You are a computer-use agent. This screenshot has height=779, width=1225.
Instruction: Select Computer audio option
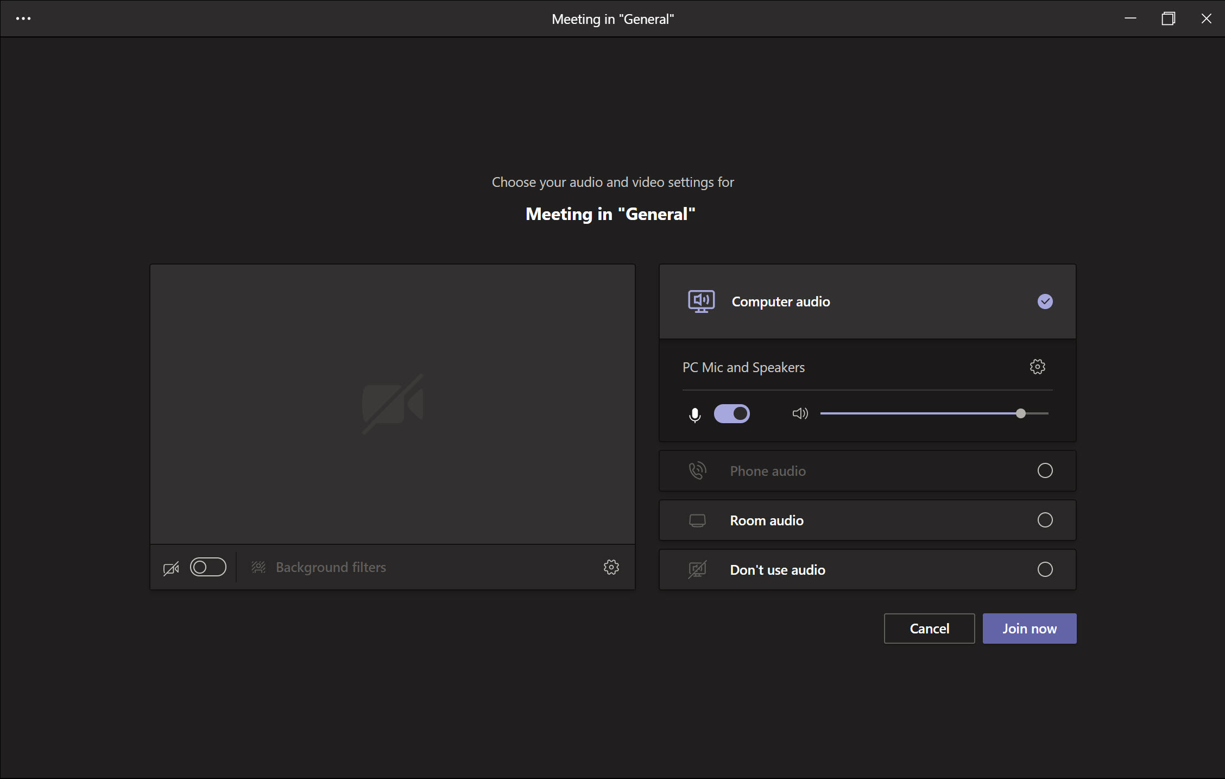tap(866, 301)
